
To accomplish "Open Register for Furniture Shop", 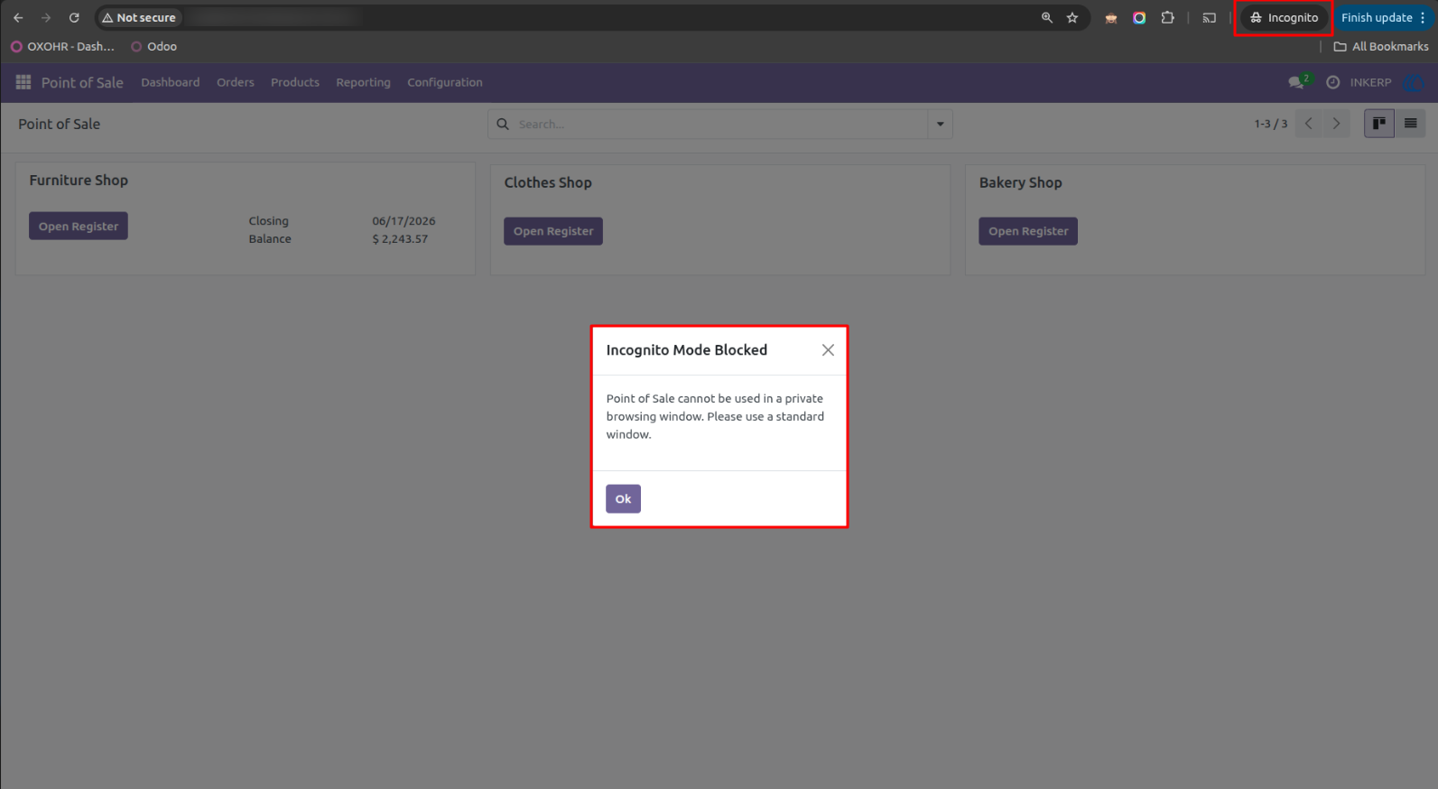I will click(79, 226).
